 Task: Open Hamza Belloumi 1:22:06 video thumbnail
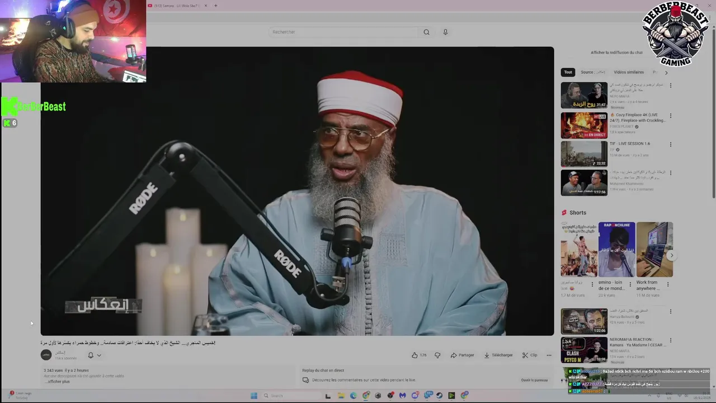pos(584,321)
